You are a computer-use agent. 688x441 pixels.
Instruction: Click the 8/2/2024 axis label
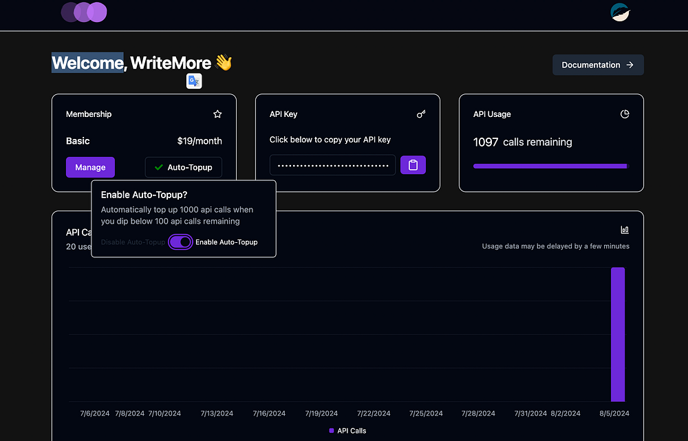point(566,413)
